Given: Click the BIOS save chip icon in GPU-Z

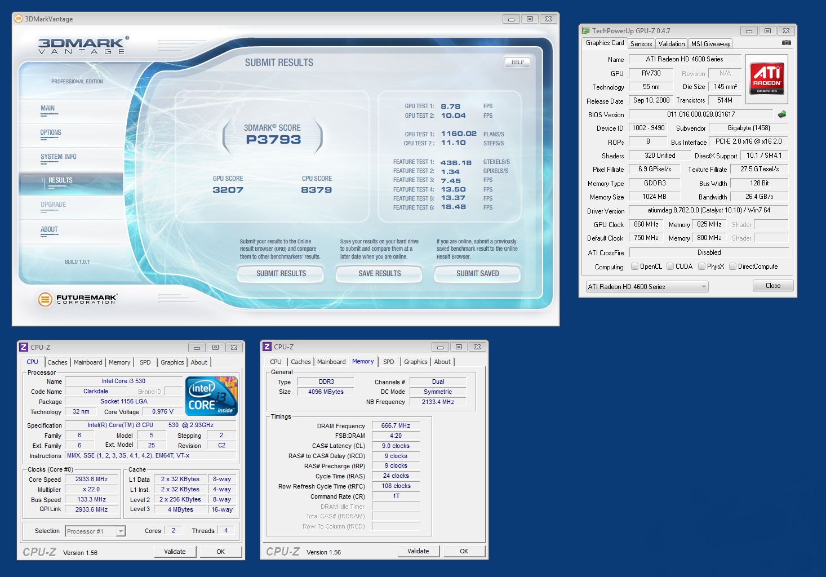Looking at the screenshot, I should click(781, 114).
